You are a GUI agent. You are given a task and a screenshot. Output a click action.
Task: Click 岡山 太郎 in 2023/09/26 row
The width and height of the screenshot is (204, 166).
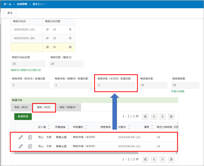[x=45, y=146]
